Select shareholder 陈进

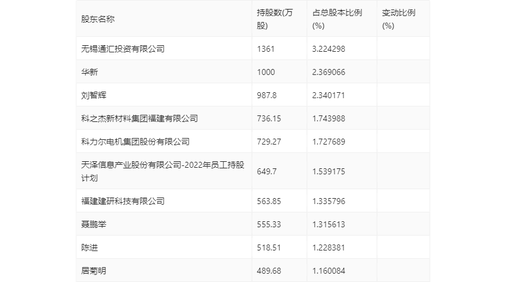coord(89,247)
